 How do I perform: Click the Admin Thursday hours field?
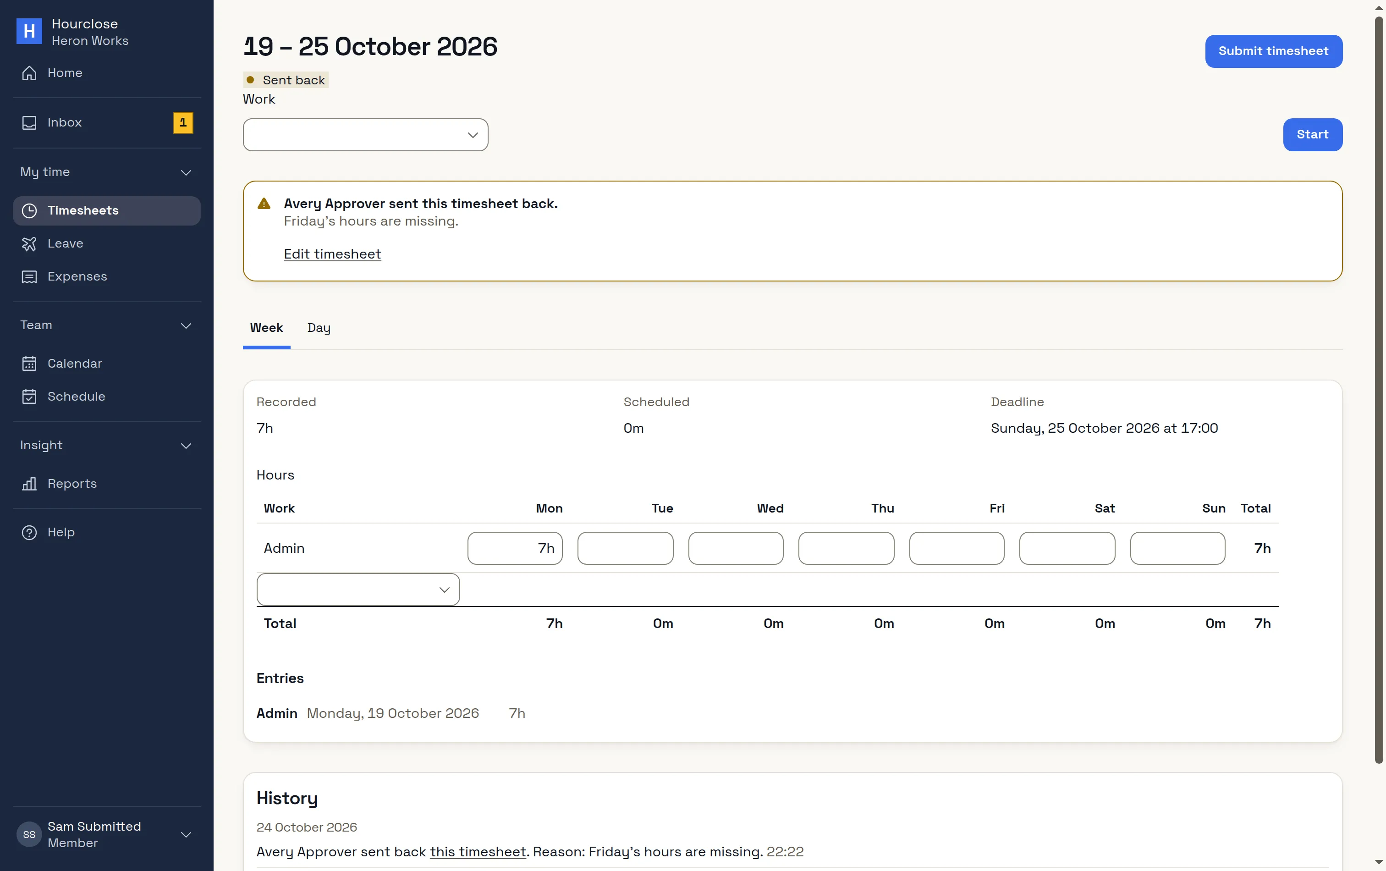(x=847, y=548)
